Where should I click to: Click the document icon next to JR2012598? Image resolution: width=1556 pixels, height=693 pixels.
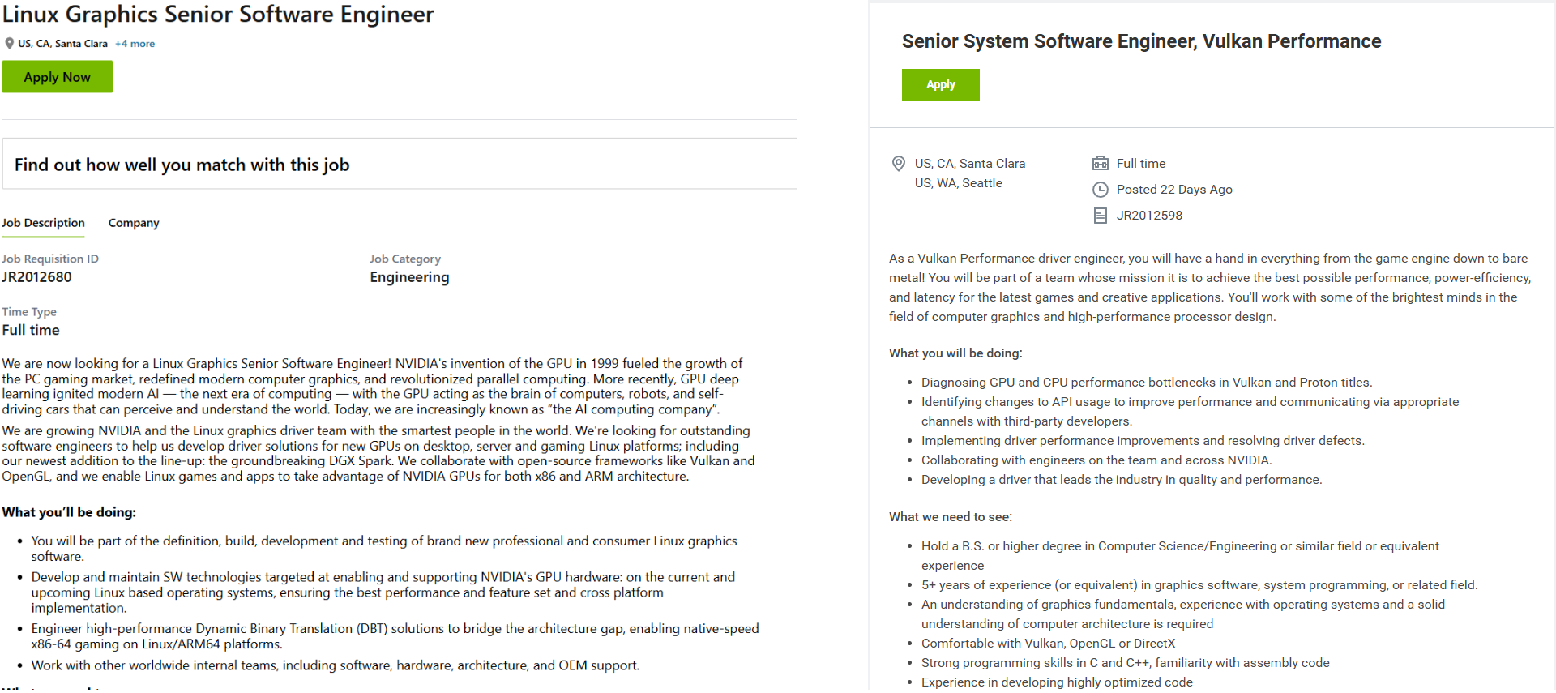[1101, 216]
